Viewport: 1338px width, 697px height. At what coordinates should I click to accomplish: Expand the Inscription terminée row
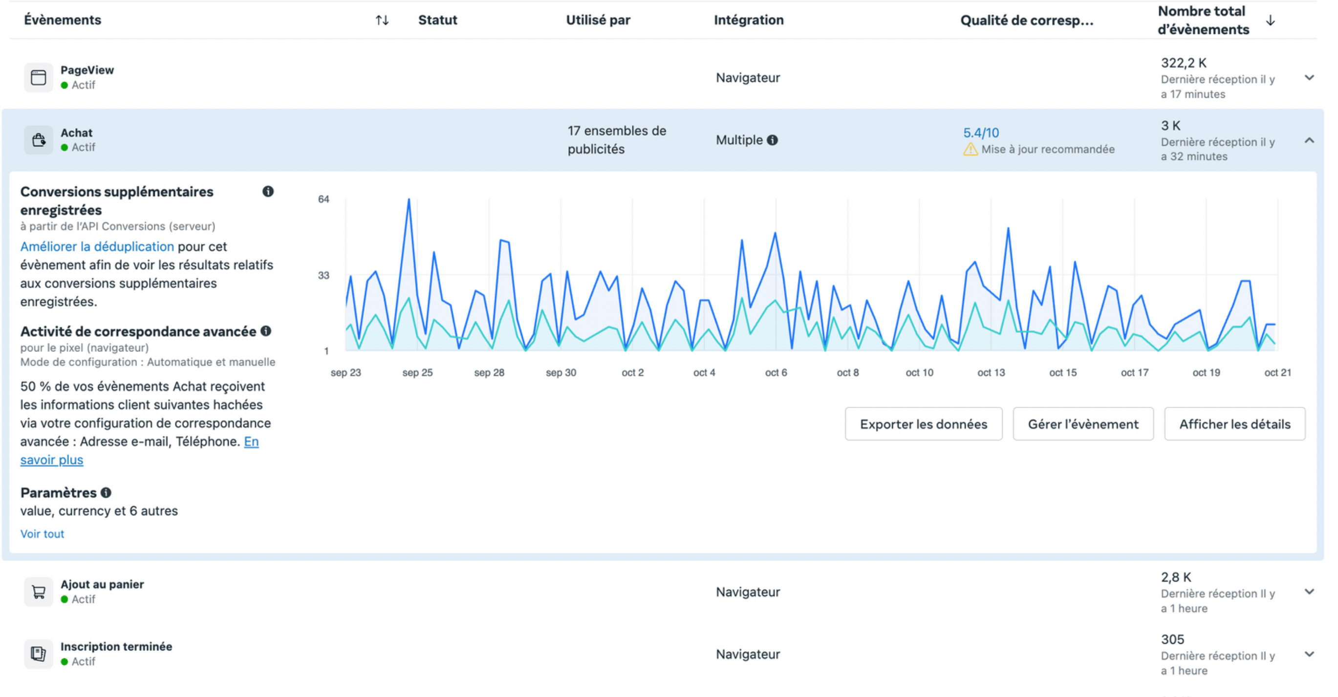pyautogui.click(x=1309, y=654)
